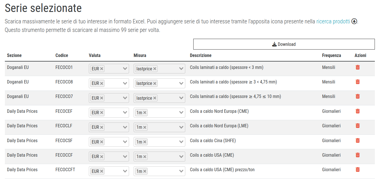
Task: Clear EUR tag in FECOCCFT row
Action: click(x=102, y=171)
